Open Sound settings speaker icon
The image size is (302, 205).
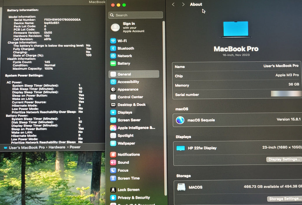click(x=113, y=162)
